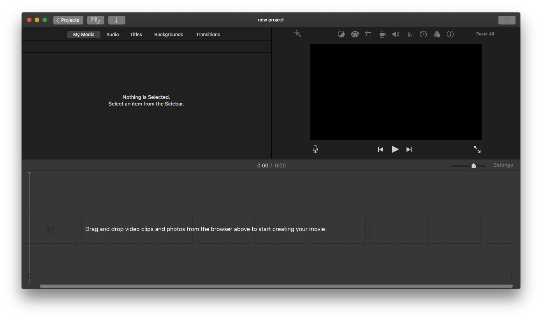Open the Audio tab
Screen dimensions: 542x320
(113, 35)
